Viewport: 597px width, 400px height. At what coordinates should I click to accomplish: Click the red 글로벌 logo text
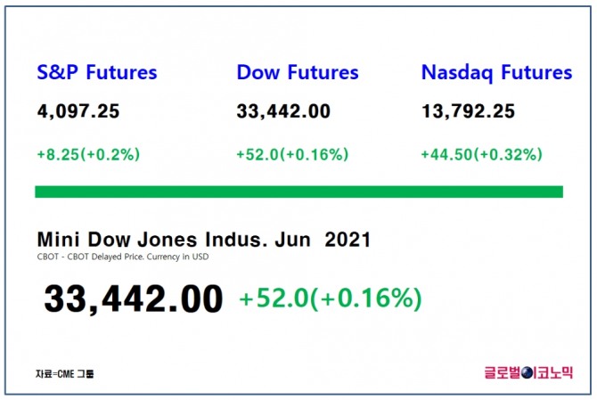tap(501, 372)
